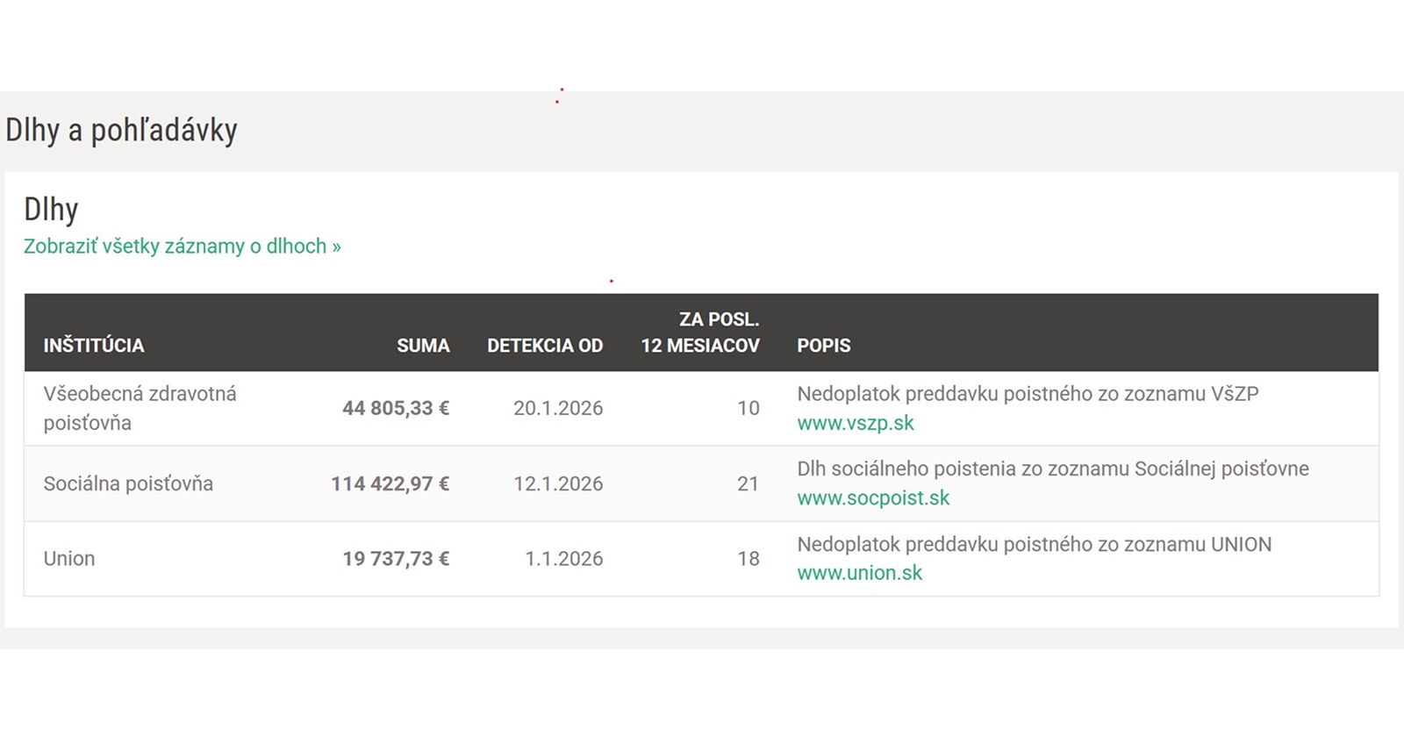Click the 1.1.2026 detection date

[563, 559]
